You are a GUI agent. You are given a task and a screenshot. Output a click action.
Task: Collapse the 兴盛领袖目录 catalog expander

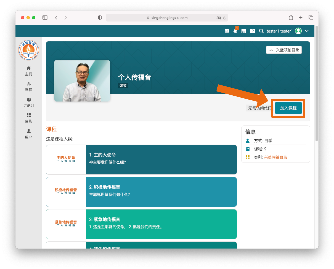(x=284, y=50)
